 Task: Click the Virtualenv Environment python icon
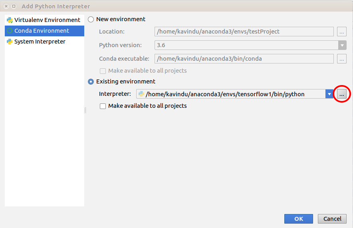tap(10, 20)
